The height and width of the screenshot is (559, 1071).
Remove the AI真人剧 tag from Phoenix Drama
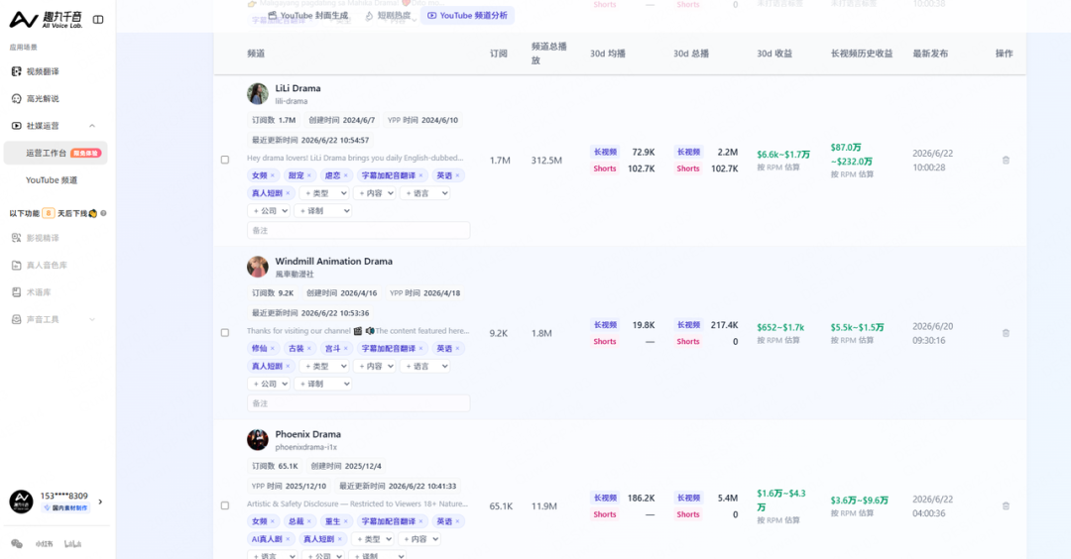tap(288, 538)
